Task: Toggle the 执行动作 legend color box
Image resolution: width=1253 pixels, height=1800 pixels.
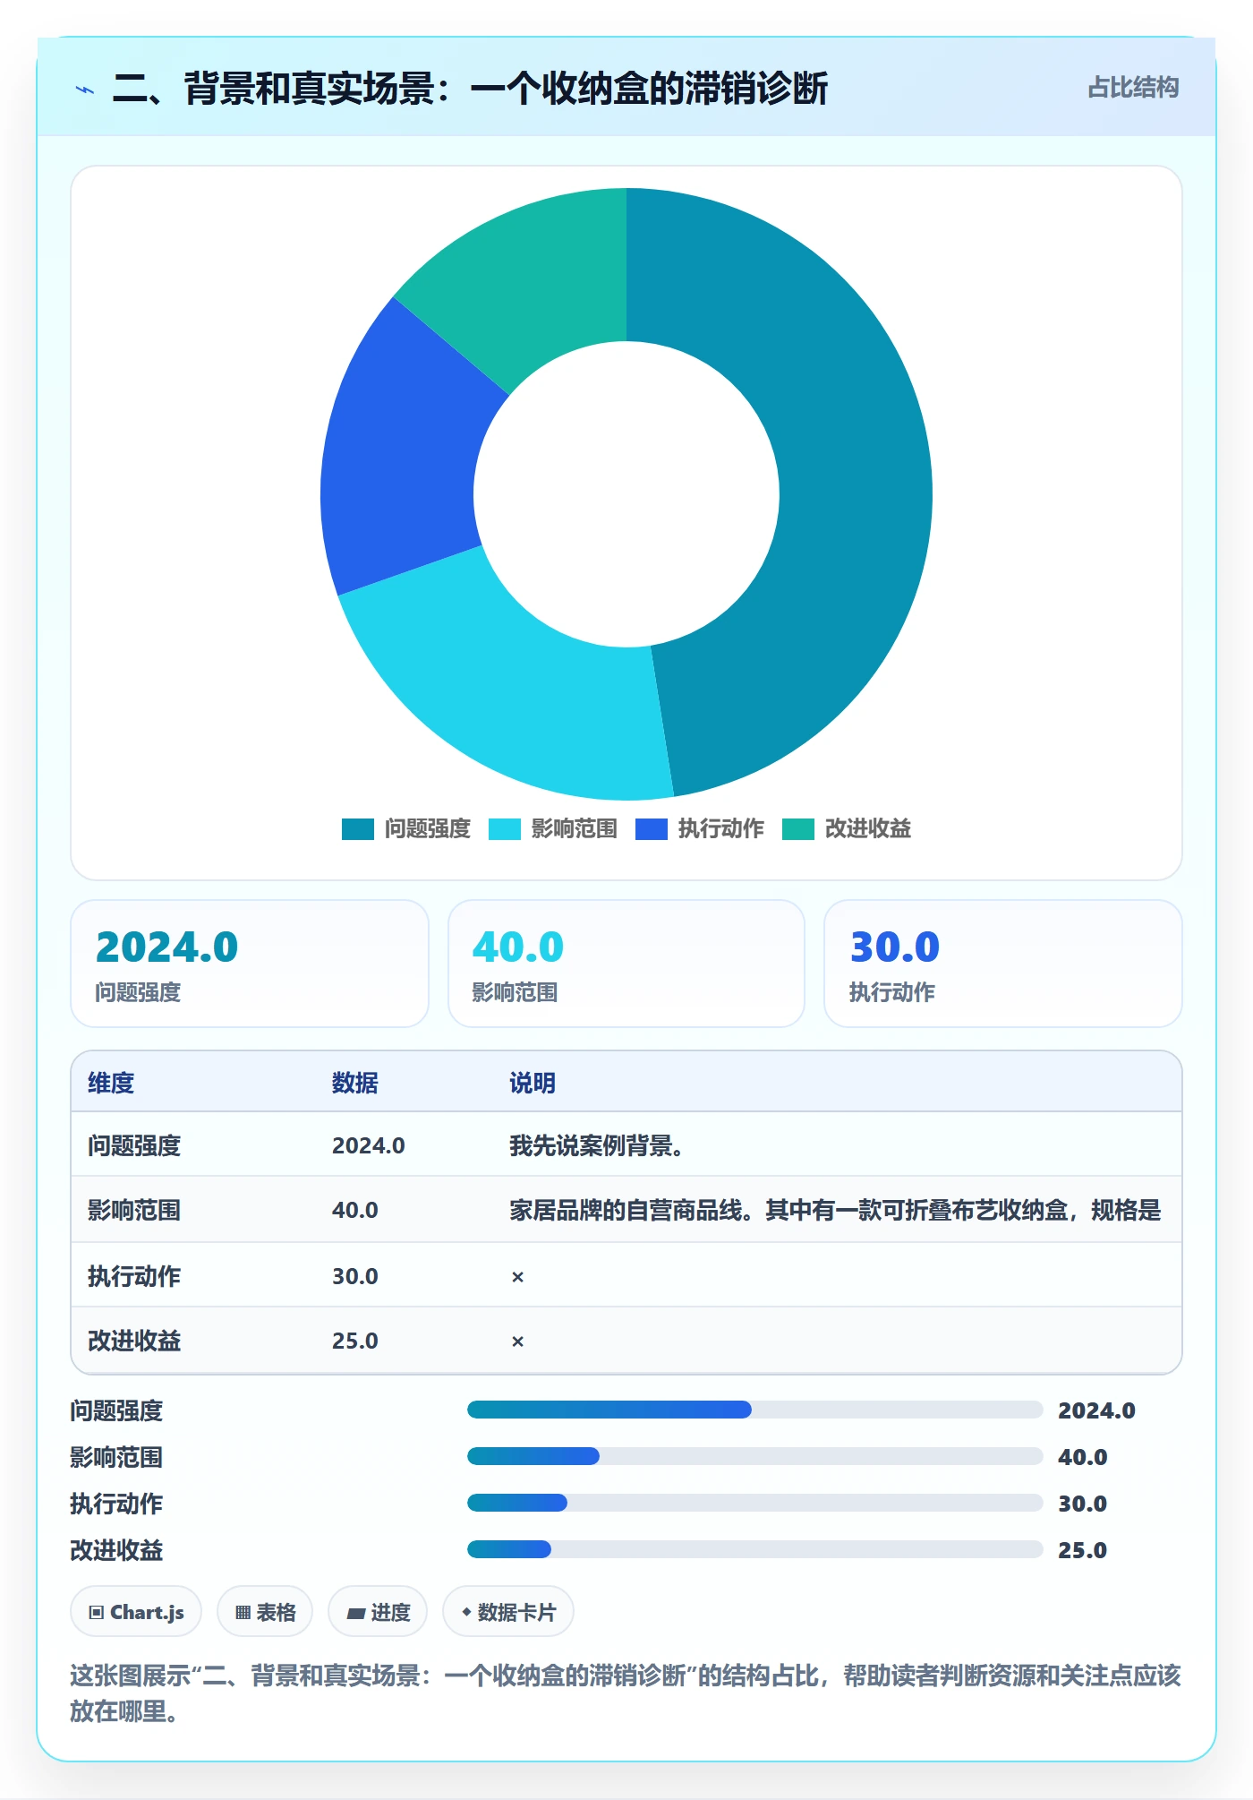Action: pyautogui.click(x=651, y=829)
